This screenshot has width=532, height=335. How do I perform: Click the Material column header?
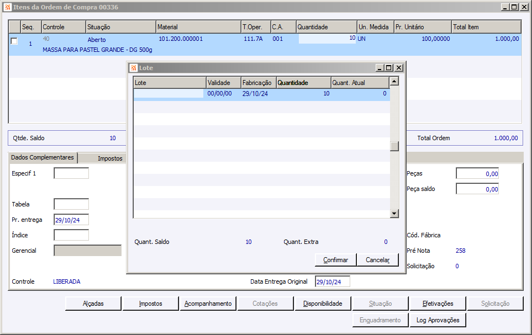tap(198, 27)
